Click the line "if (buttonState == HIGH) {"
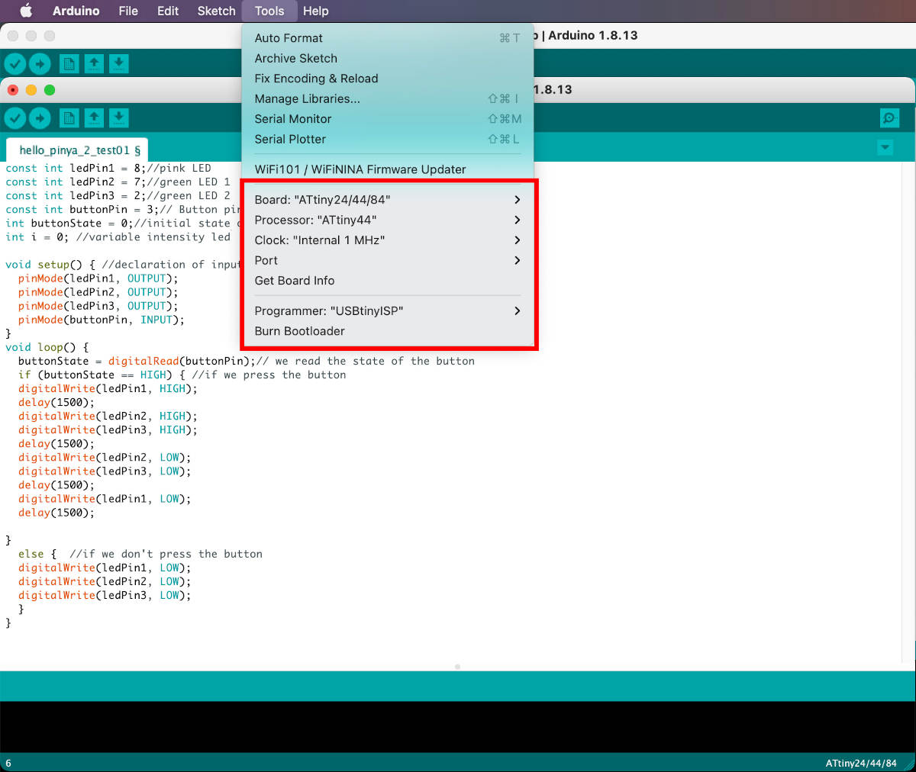The width and height of the screenshot is (916, 772). pyautogui.click(x=182, y=375)
